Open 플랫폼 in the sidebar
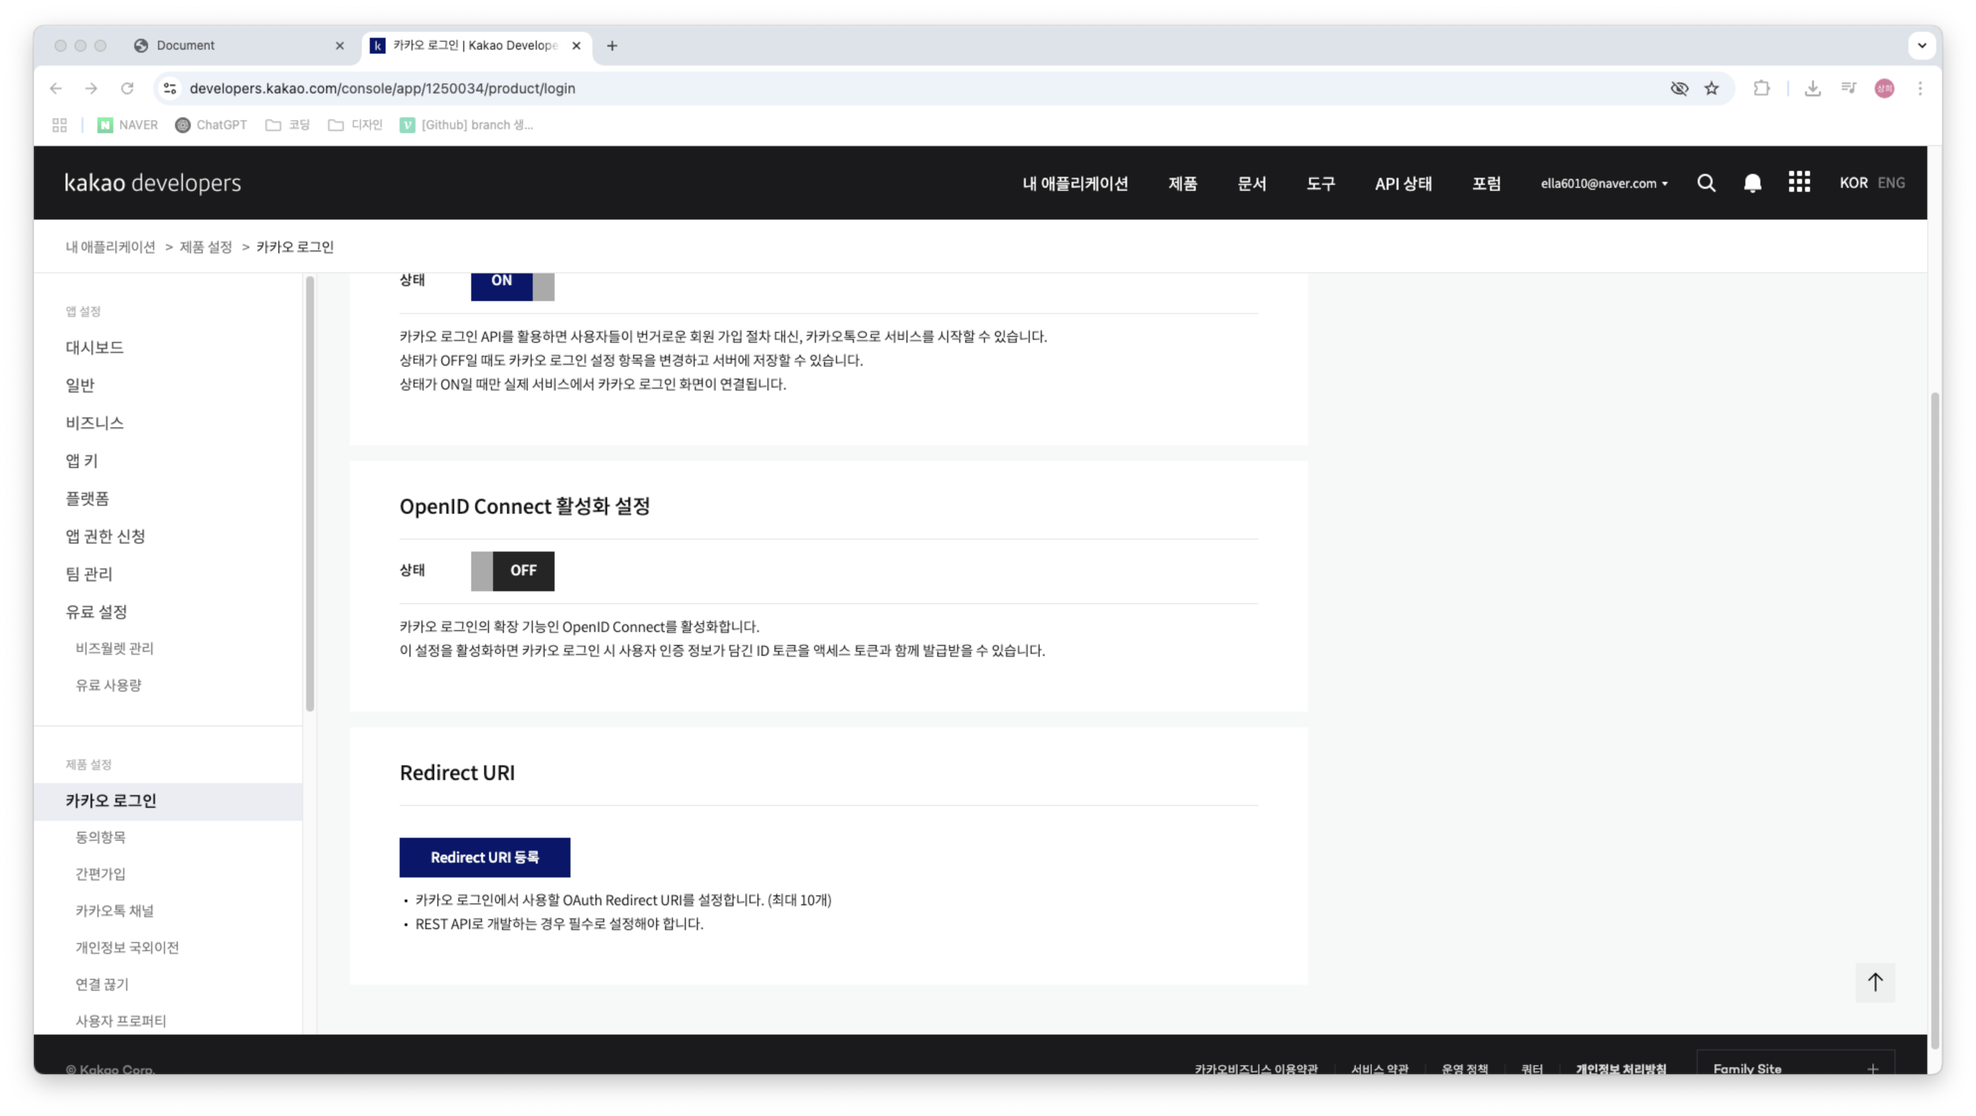 (x=87, y=498)
